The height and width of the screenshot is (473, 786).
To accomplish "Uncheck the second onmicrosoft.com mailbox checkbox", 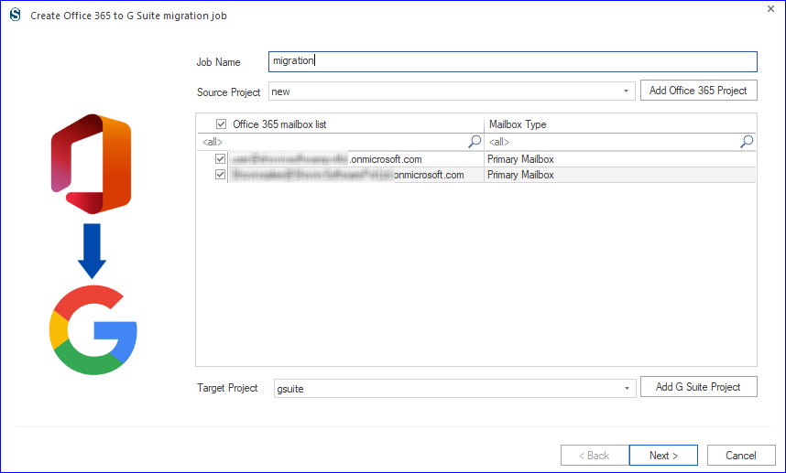I will pyautogui.click(x=220, y=175).
